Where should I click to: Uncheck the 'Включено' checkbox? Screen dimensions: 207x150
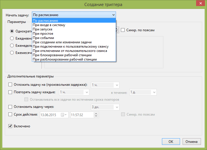click(10, 126)
